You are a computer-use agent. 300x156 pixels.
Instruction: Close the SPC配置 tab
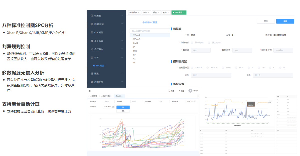tap(184, 12)
